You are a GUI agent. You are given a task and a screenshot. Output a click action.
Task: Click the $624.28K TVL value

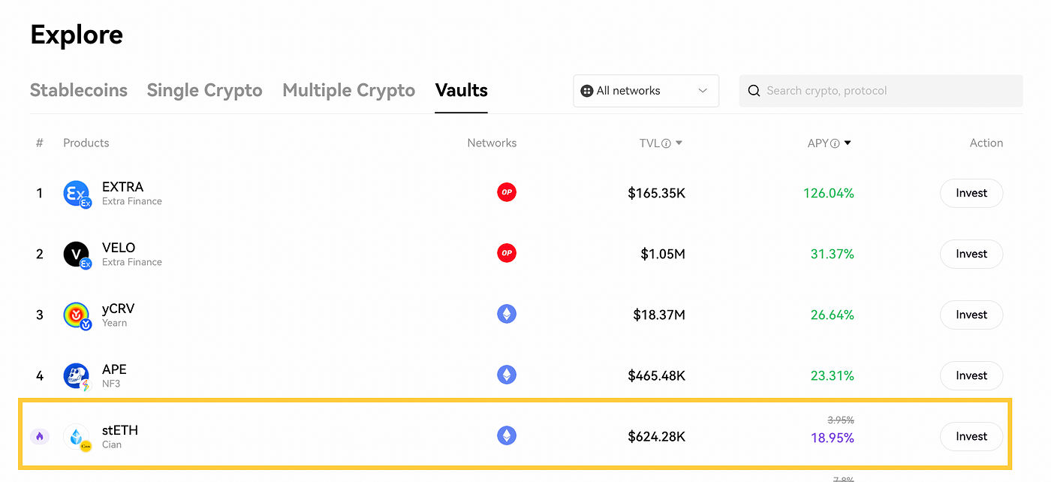coord(657,436)
